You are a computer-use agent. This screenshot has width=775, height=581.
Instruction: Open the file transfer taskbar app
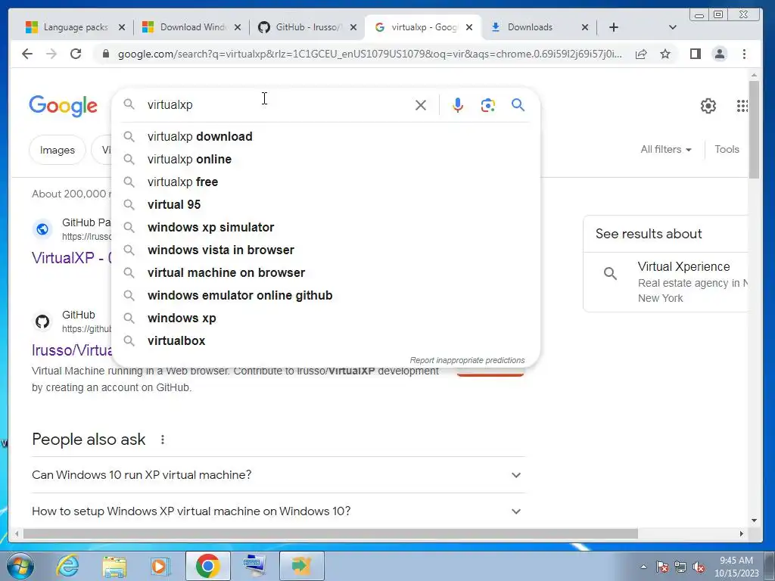pyautogui.click(x=301, y=566)
